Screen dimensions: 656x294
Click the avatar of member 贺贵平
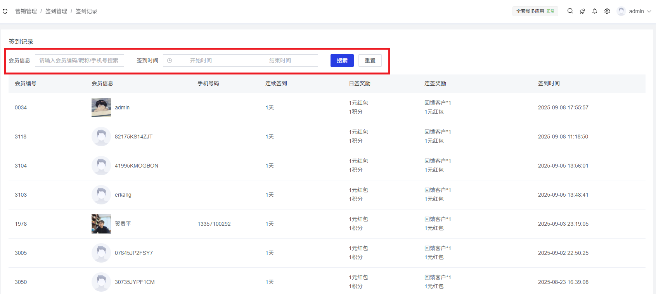point(101,224)
